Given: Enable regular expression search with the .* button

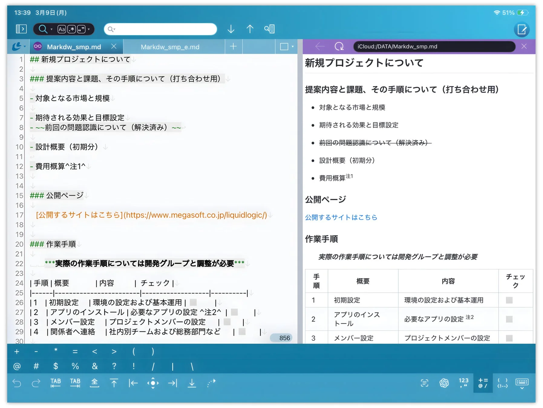Looking at the screenshot, I should point(71,29).
